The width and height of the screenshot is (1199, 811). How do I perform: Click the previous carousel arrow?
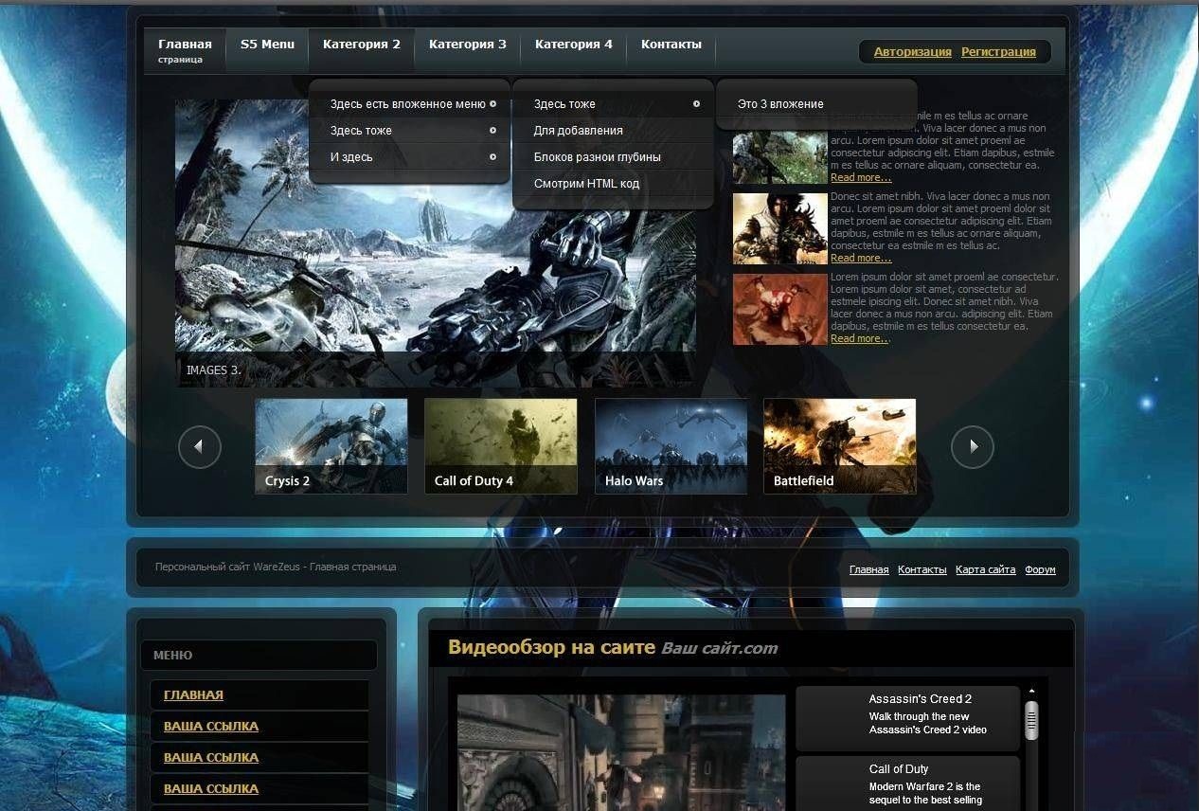(200, 446)
